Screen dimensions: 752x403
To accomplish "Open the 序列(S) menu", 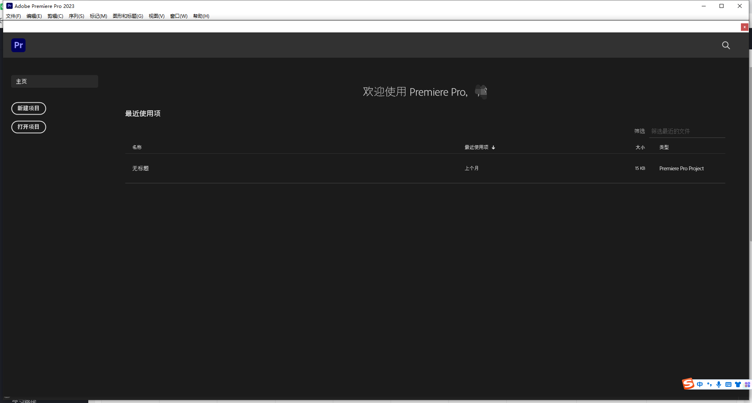I will [76, 16].
